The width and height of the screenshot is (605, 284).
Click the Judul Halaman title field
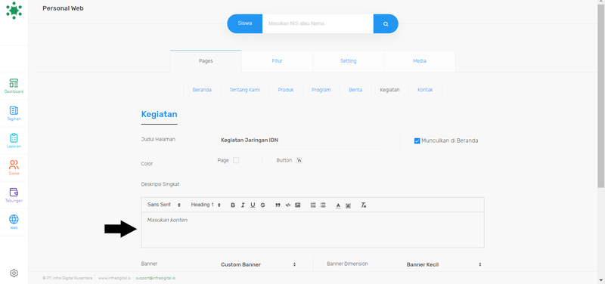pyautogui.click(x=302, y=140)
